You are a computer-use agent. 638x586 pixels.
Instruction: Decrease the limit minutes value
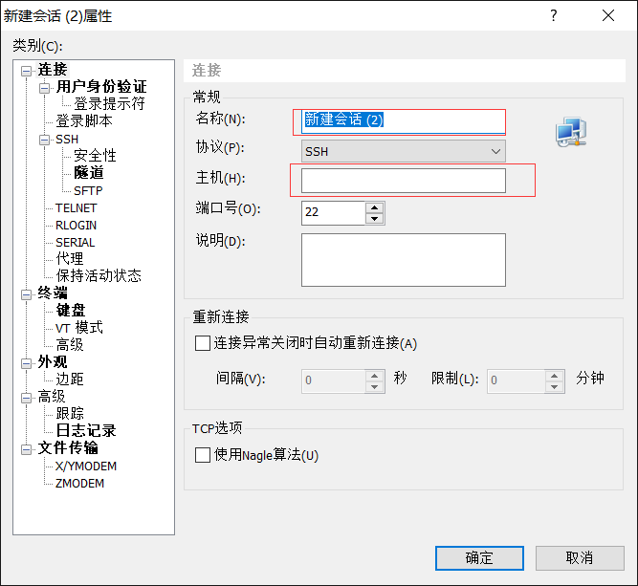point(554,387)
